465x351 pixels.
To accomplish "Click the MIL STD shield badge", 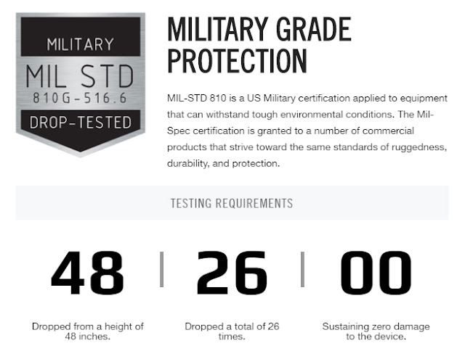I will pyautogui.click(x=81, y=85).
